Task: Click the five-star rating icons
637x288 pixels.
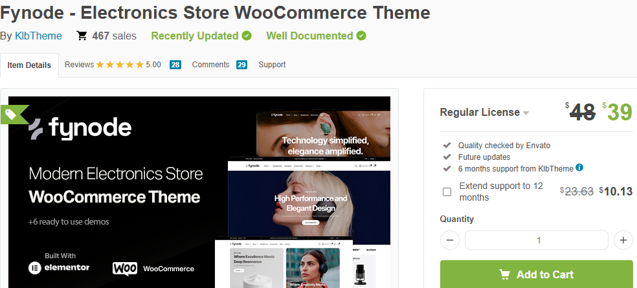Action: [120, 65]
